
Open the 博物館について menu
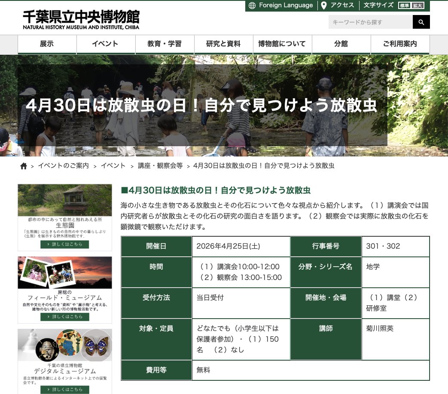click(282, 44)
